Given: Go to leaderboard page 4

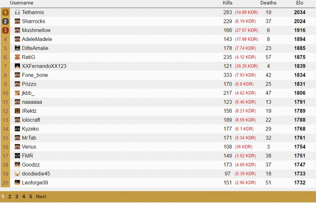Looking at the screenshot, I should pyautogui.click(x=24, y=197).
